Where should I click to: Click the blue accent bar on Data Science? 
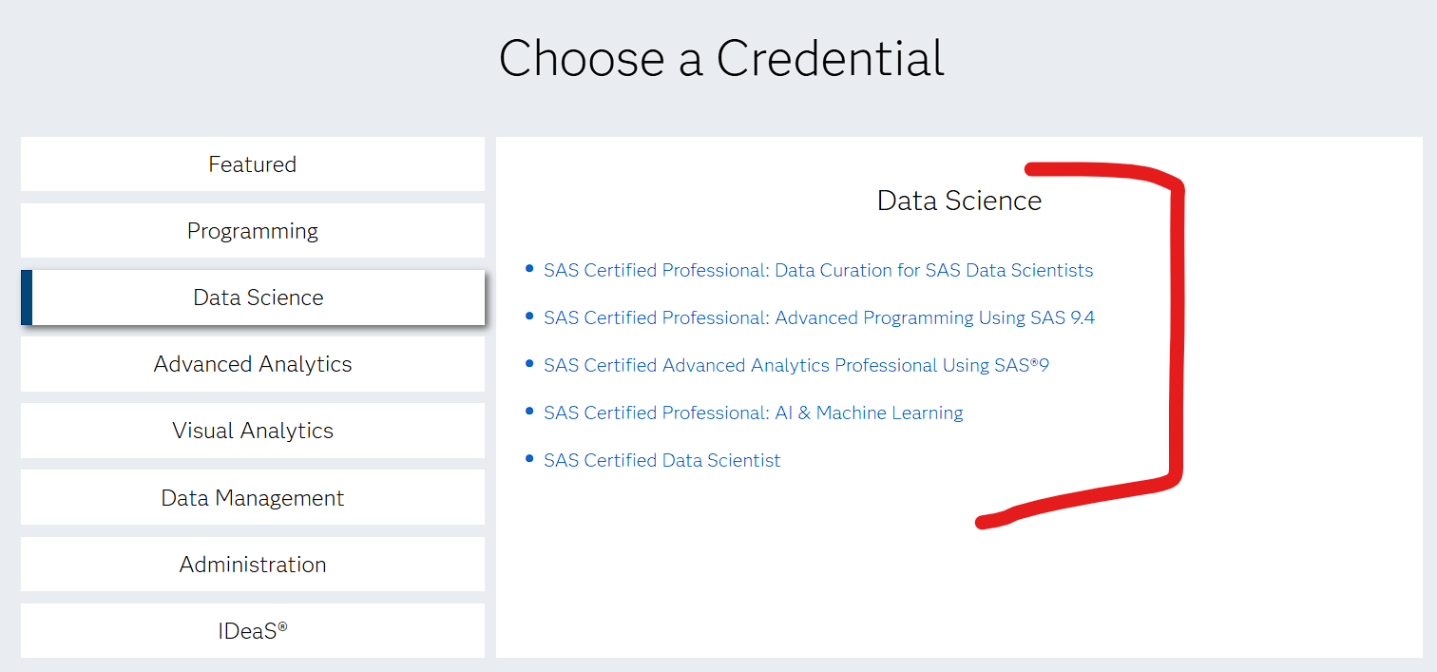coord(26,297)
